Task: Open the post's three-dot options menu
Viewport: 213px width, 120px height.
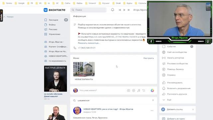Action: (152, 111)
